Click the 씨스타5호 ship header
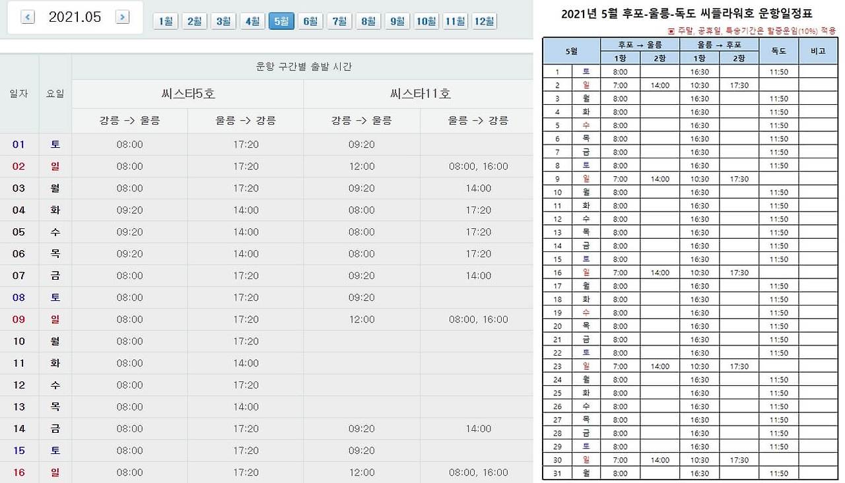Screen dimensions: 845x483 tap(187, 94)
